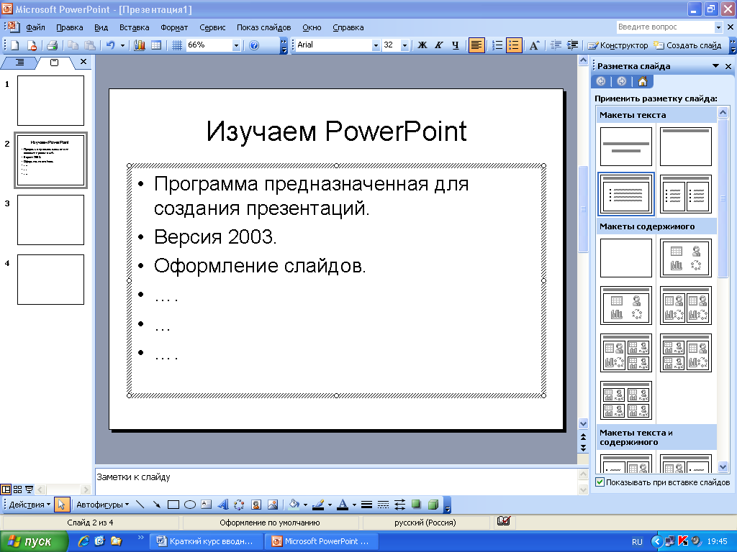
Task: Toggle bulleted list formatting button
Action: tap(514, 45)
